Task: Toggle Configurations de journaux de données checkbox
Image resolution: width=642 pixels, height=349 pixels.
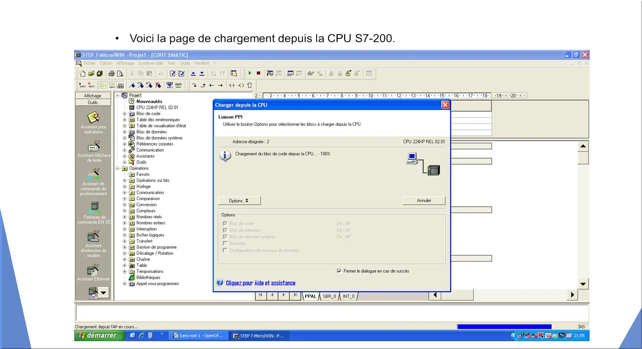Action: pyautogui.click(x=225, y=250)
